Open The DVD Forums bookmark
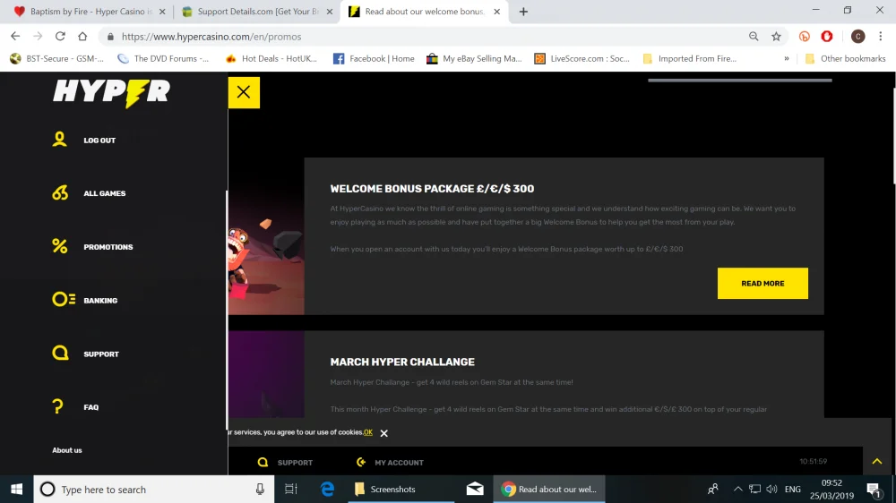Image resolution: width=896 pixels, height=503 pixels. click(163, 58)
